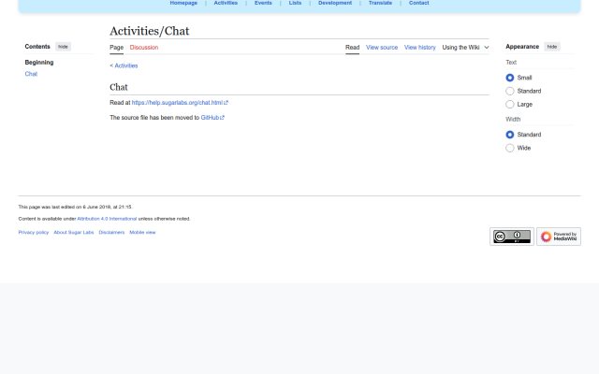Choose the Wide width option

pyautogui.click(x=509, y=148)
